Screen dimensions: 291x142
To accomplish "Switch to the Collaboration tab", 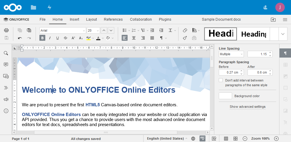I will [141, 19].
